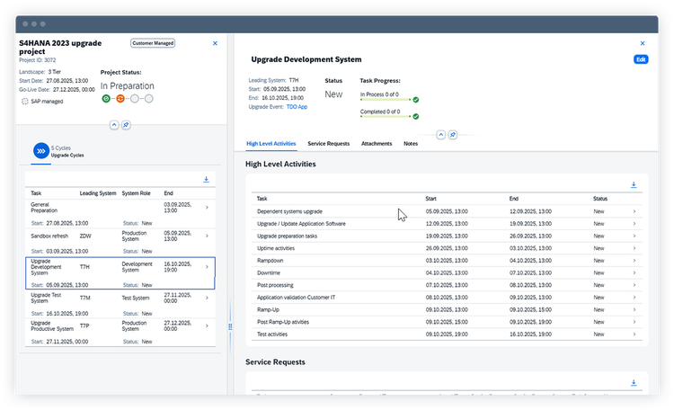The height and width of the screenshot is (410, 674).
Task: Click the Edit button
Action: [641, 59]
